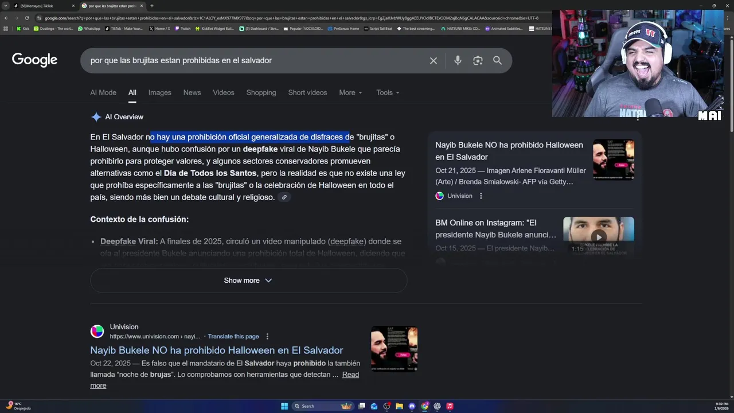
Task: Select the Images search tab
Action: 159,92
